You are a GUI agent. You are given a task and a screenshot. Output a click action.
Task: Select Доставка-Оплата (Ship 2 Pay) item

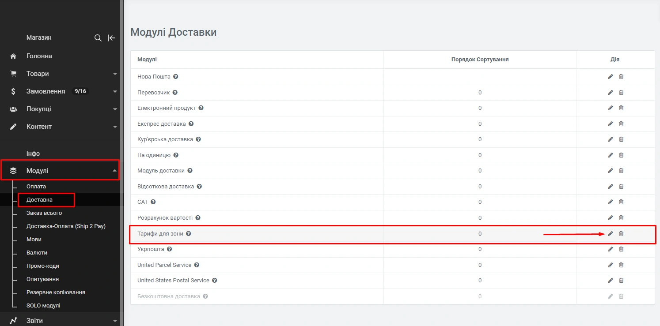[66, 226]
